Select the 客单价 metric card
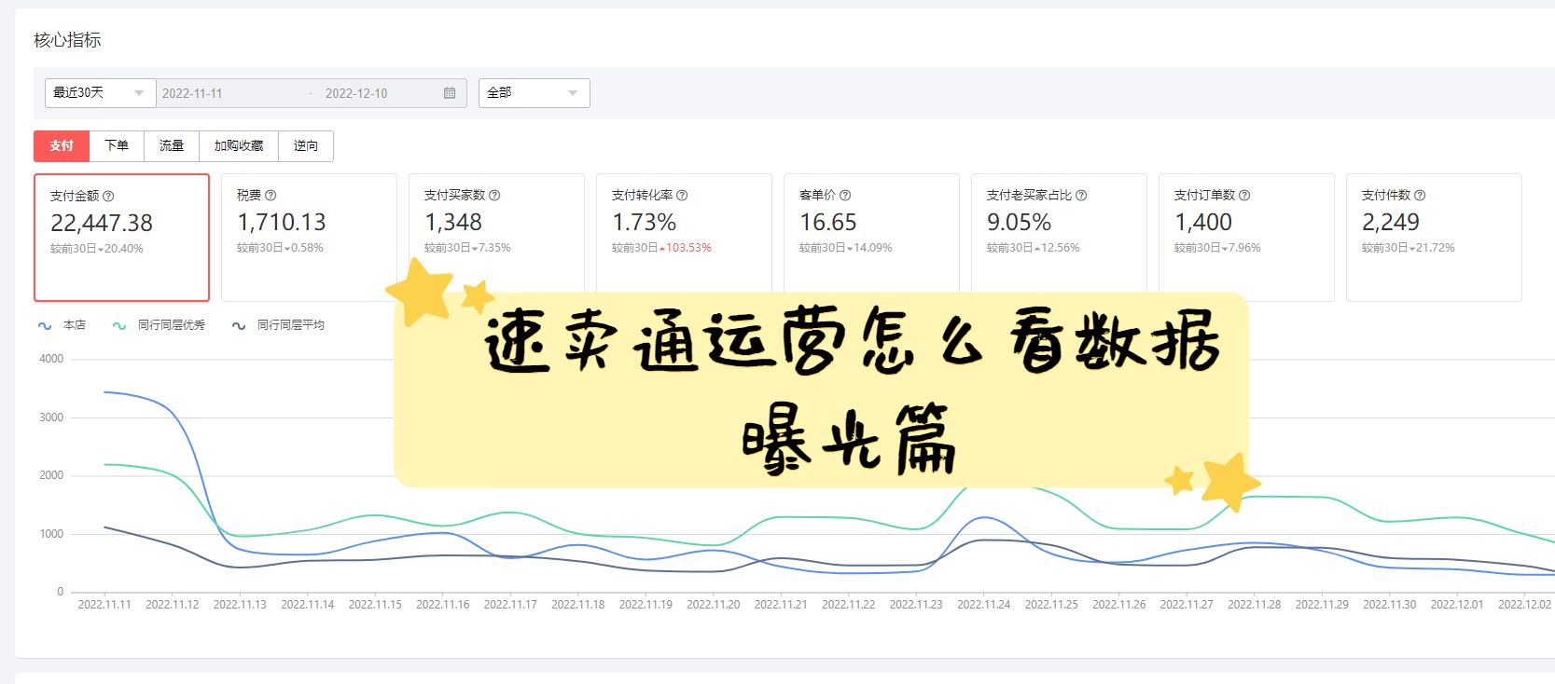Image resolution: width=1555 pixels, height=684 pixels. (871, 238)
